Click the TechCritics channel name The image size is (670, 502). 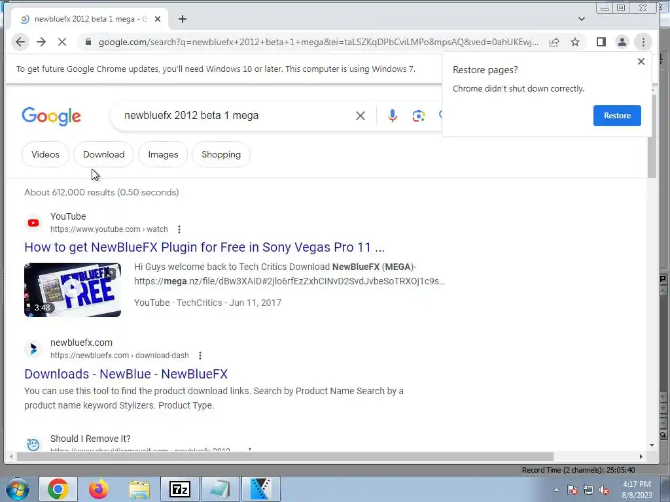pos(199,303)
